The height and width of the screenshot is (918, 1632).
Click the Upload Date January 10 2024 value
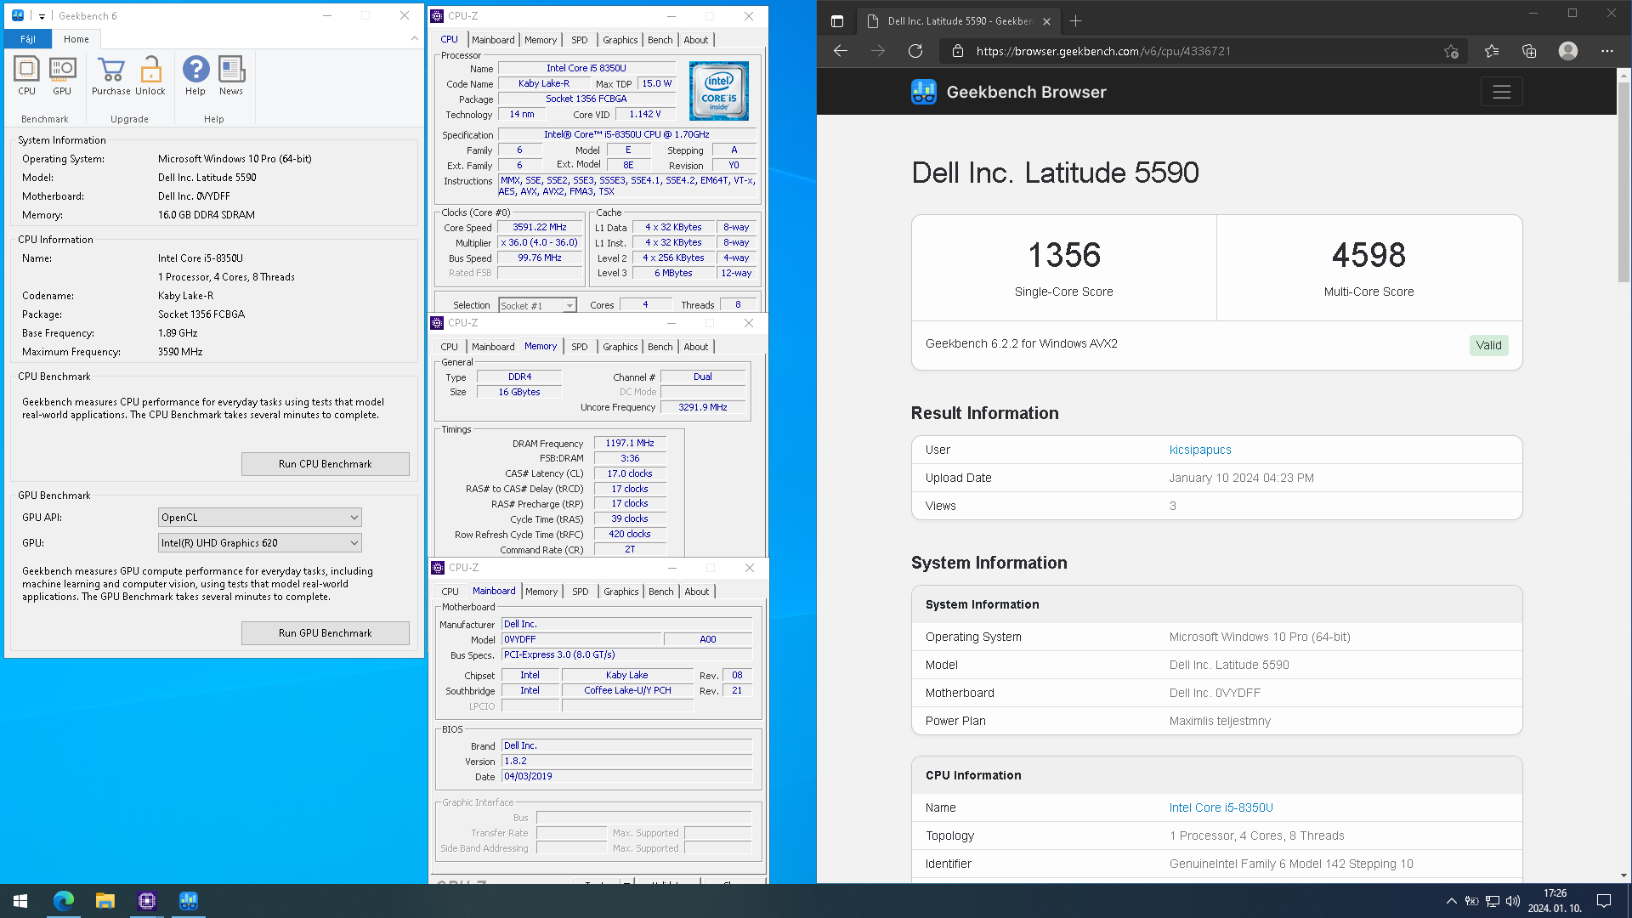tap(1241, 478)
